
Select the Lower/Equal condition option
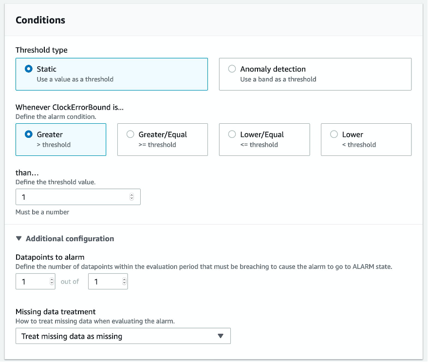pyautogui.click(x=232, y=134)
